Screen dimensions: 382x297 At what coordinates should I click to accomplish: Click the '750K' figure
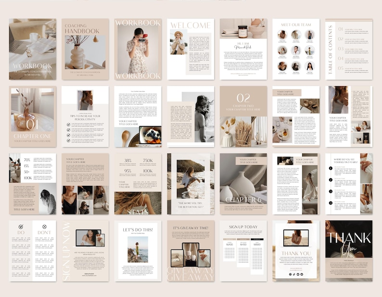[148, 160]
